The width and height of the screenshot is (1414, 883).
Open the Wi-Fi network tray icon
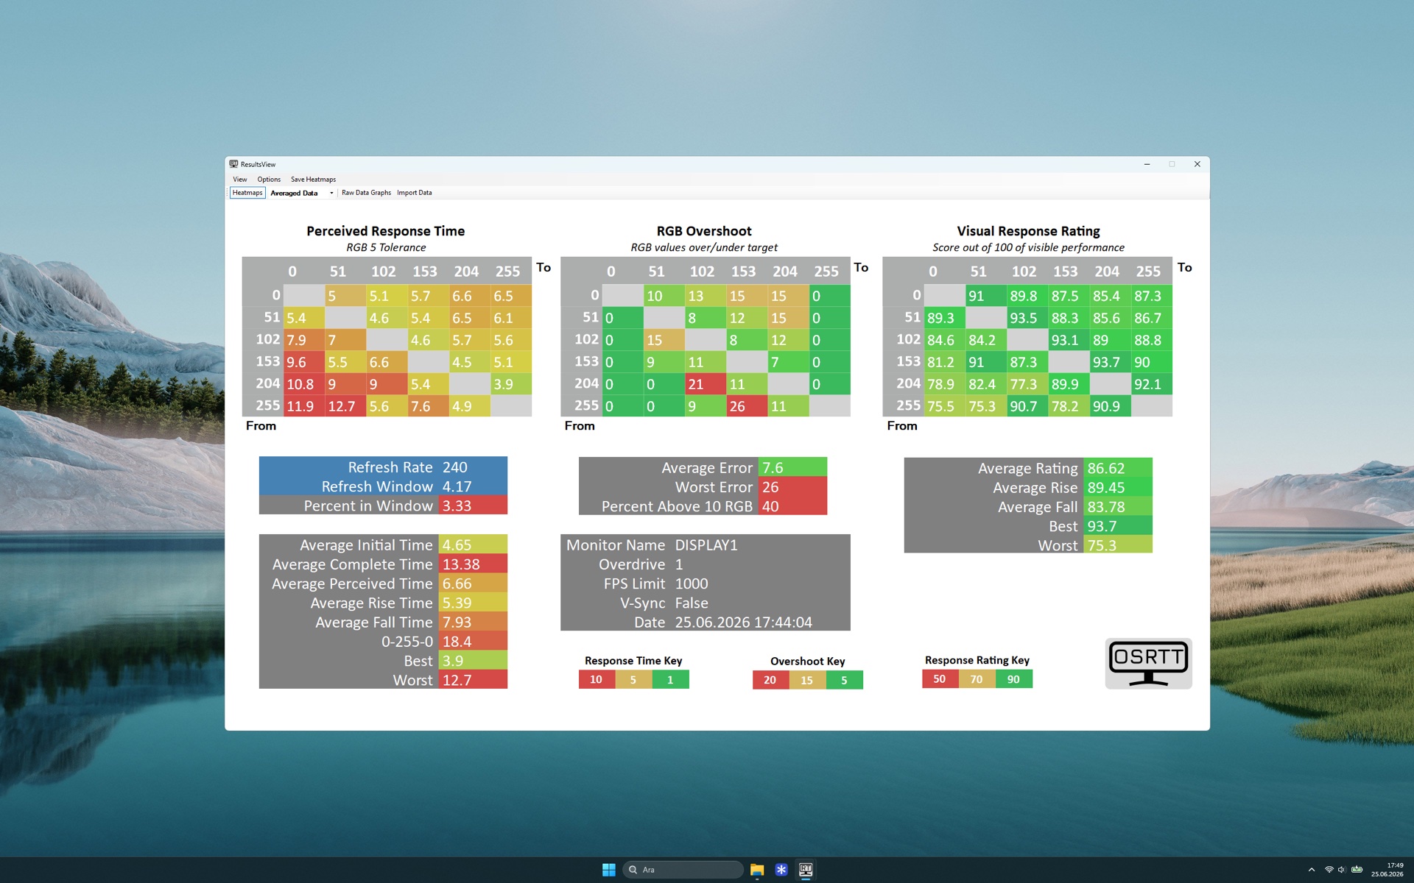click(x=1329, y=870)
